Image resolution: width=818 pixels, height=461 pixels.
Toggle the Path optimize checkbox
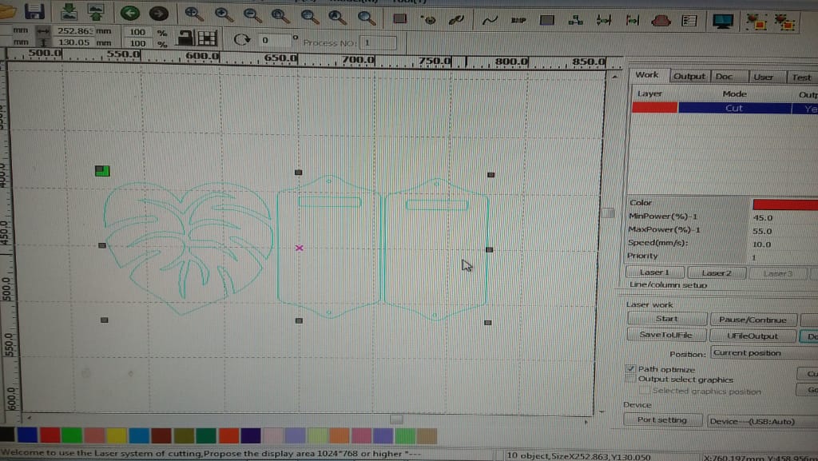pyautogui.click(x=631, y=368)
